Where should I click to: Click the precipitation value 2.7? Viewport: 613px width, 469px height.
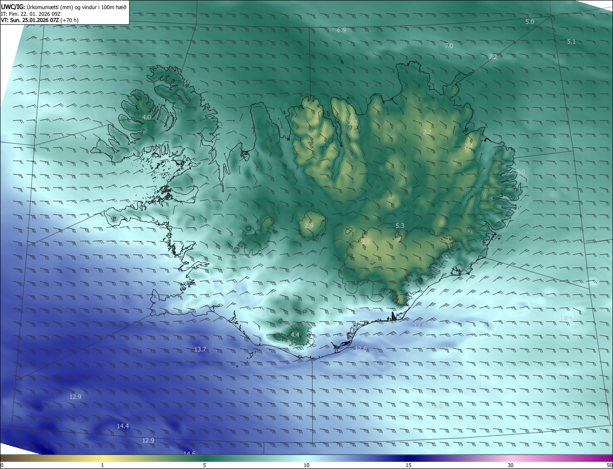pyautogui.click(x=427, y=132)
